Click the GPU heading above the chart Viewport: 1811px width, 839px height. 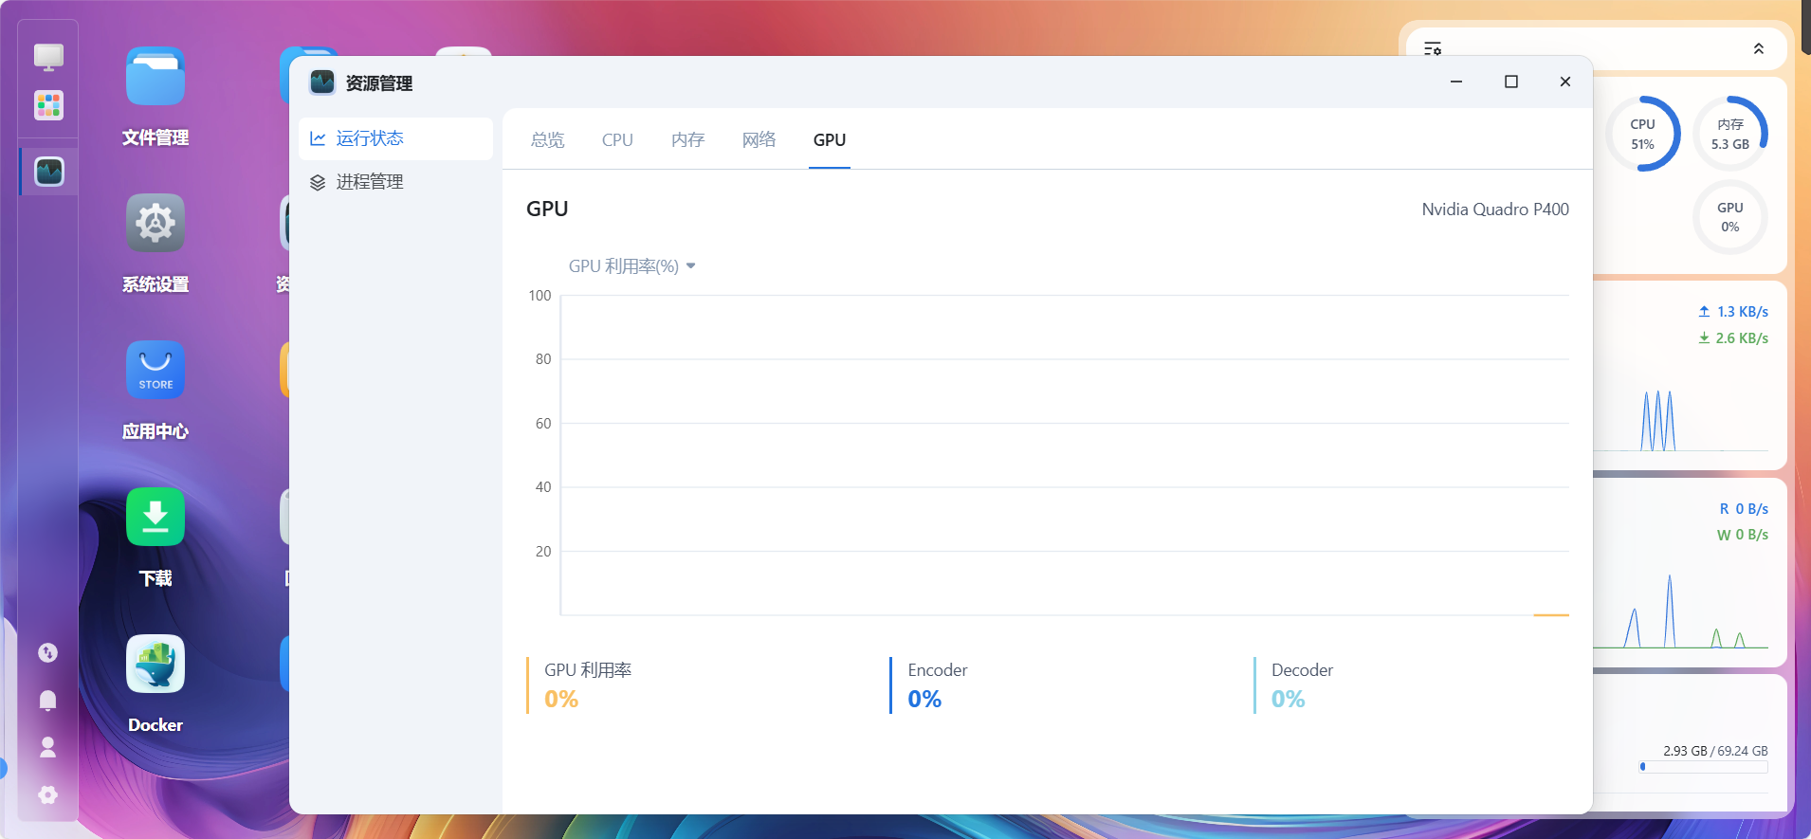547,210
